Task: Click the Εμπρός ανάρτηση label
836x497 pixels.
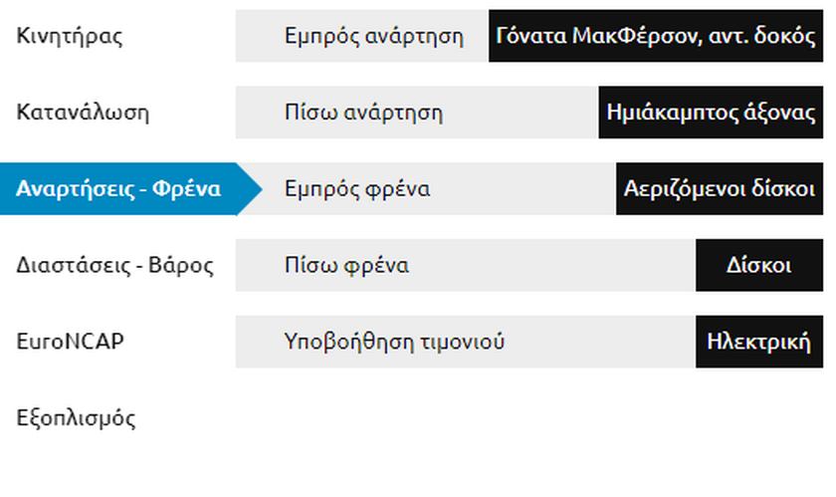Action: pos(373,37)
